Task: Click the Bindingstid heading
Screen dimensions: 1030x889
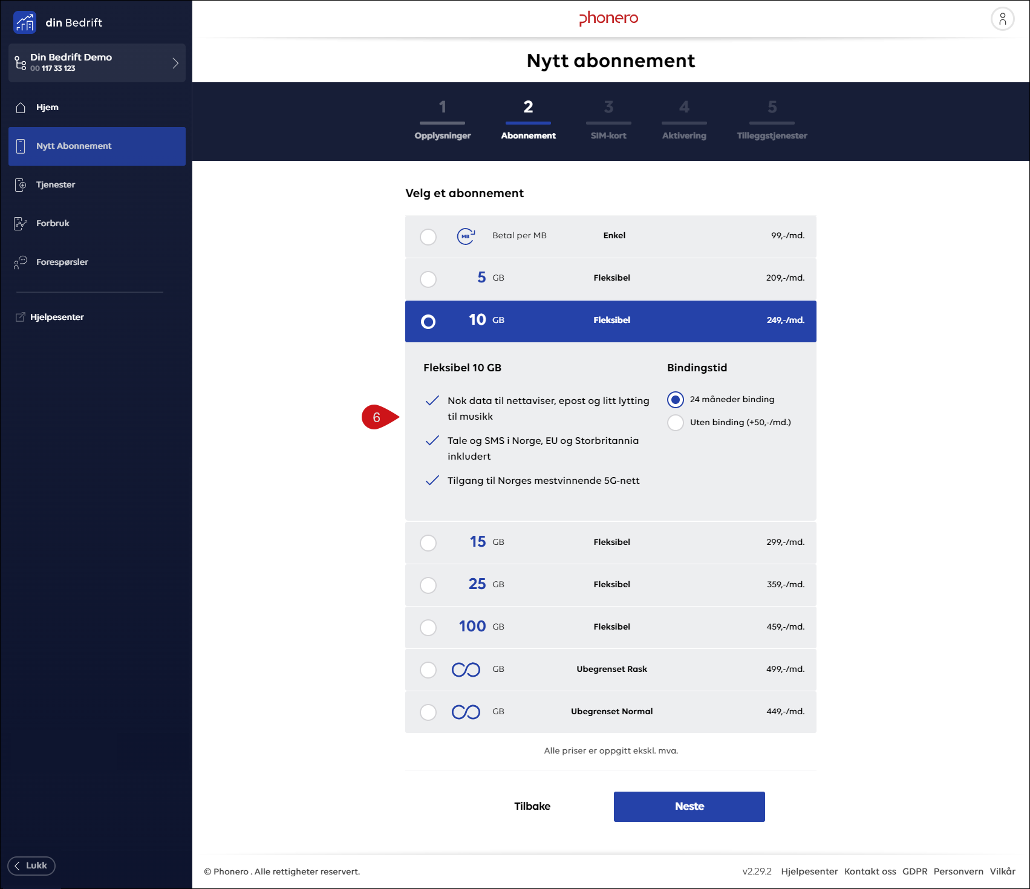Action: point(697,368)
